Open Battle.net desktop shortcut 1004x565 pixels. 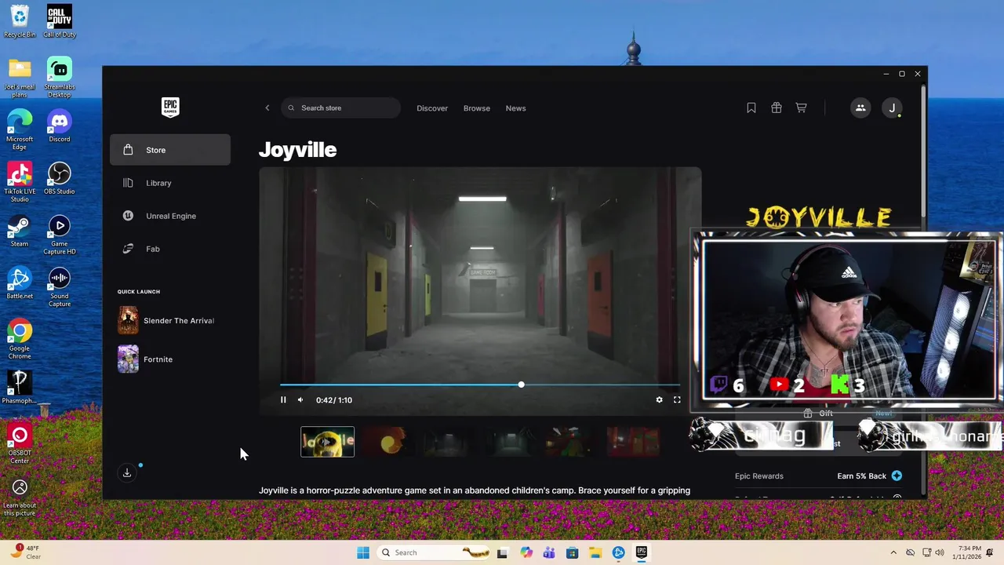click(x=20, y=283)
